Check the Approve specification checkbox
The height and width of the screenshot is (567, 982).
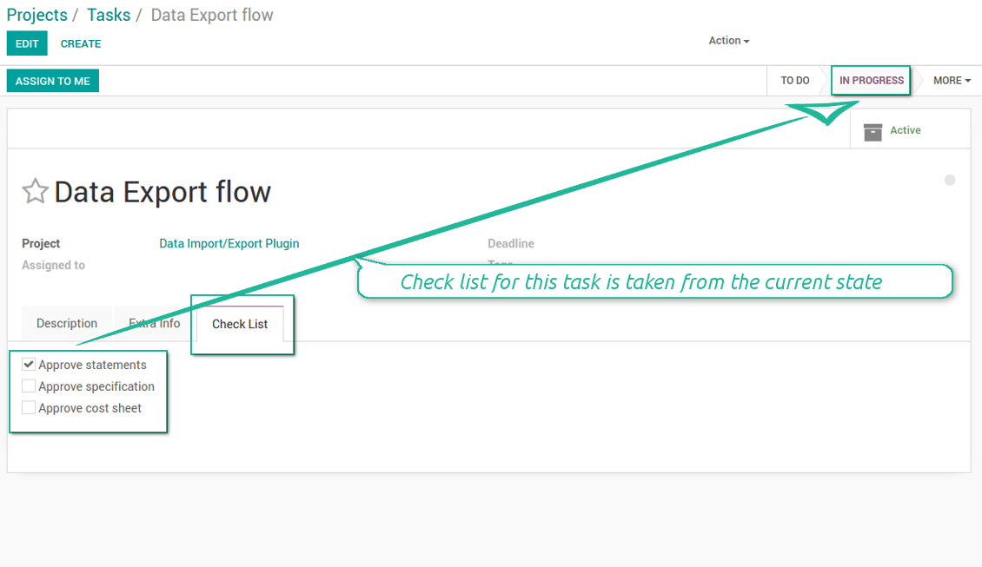pos(29,386)
